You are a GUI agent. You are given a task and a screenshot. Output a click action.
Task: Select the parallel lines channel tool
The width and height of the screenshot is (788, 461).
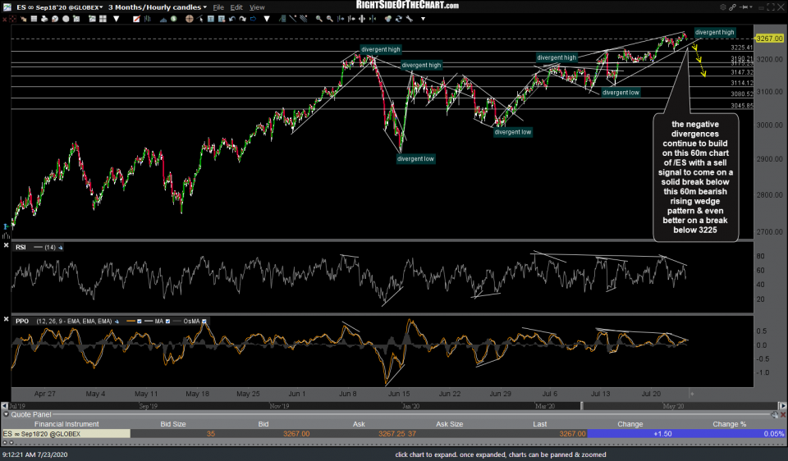(304, 19)
